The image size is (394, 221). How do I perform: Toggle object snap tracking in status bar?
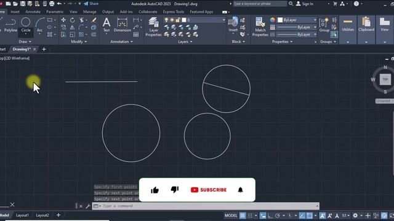click(x=302, y=215)
